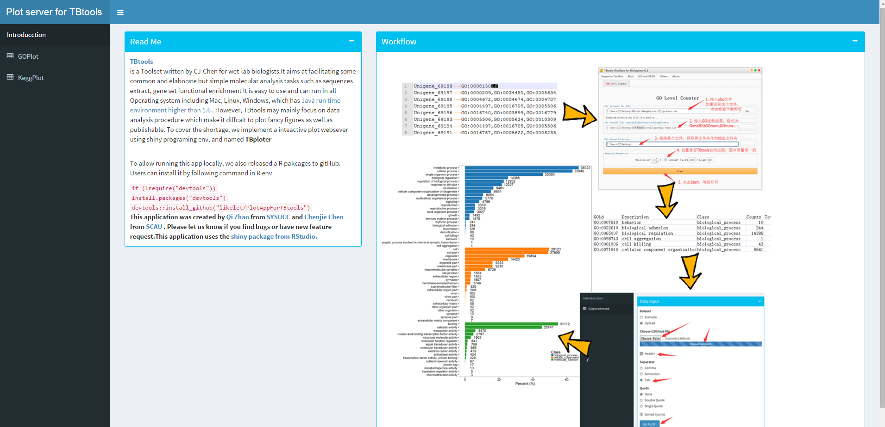Viewport: 885px width, 427px height.
Task: Toggle the sidebar hamburger menu
Action: coord(120,12)
